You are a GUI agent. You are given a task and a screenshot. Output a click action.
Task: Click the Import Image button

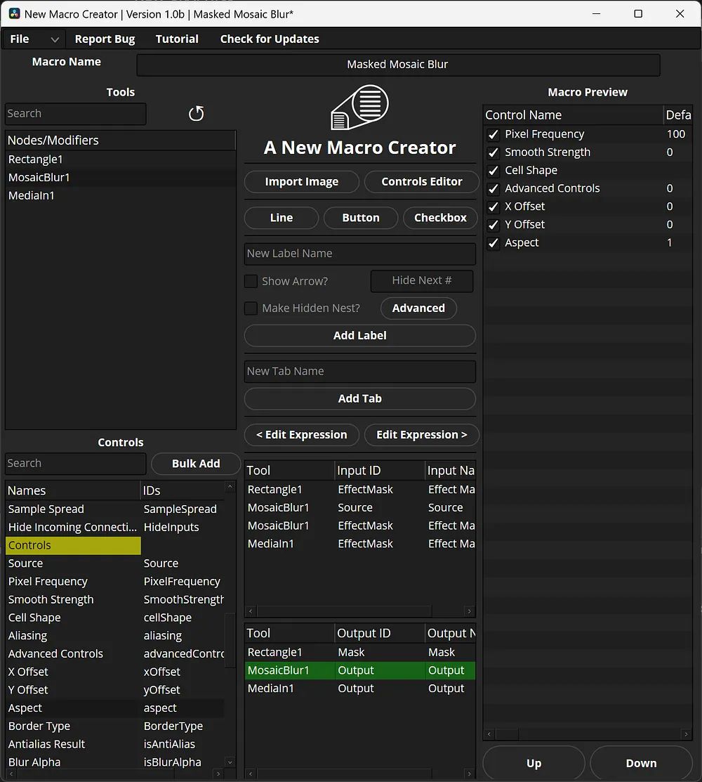point(301,181)
